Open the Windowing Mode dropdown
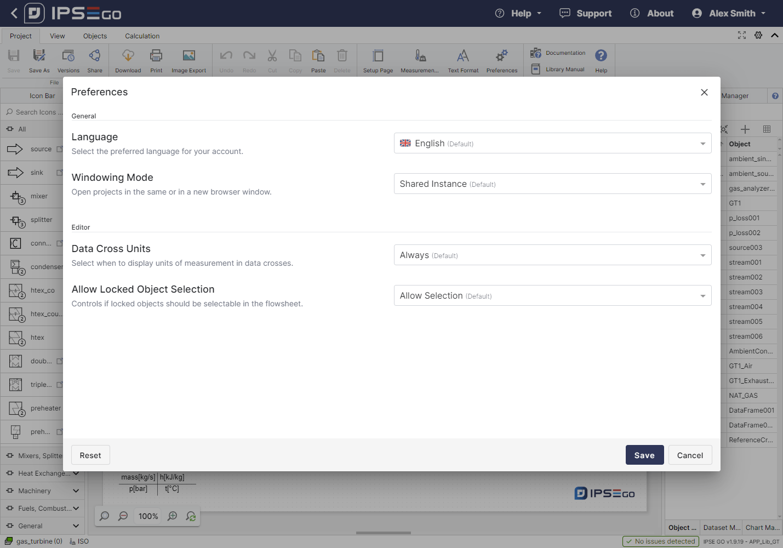783x548 pixels. point(552,184)
